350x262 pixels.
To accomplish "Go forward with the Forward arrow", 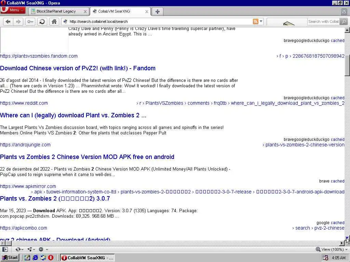I will click(18, 21).
